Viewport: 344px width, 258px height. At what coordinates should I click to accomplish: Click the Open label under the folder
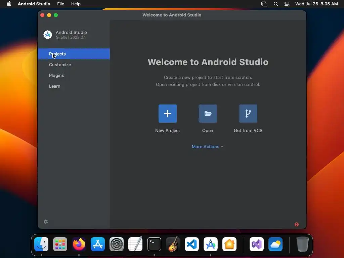pyautogui.click(x=208, y=131)
